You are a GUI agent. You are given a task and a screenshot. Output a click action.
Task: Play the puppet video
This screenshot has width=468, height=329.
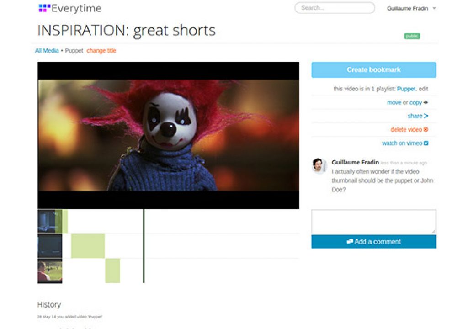168,135
